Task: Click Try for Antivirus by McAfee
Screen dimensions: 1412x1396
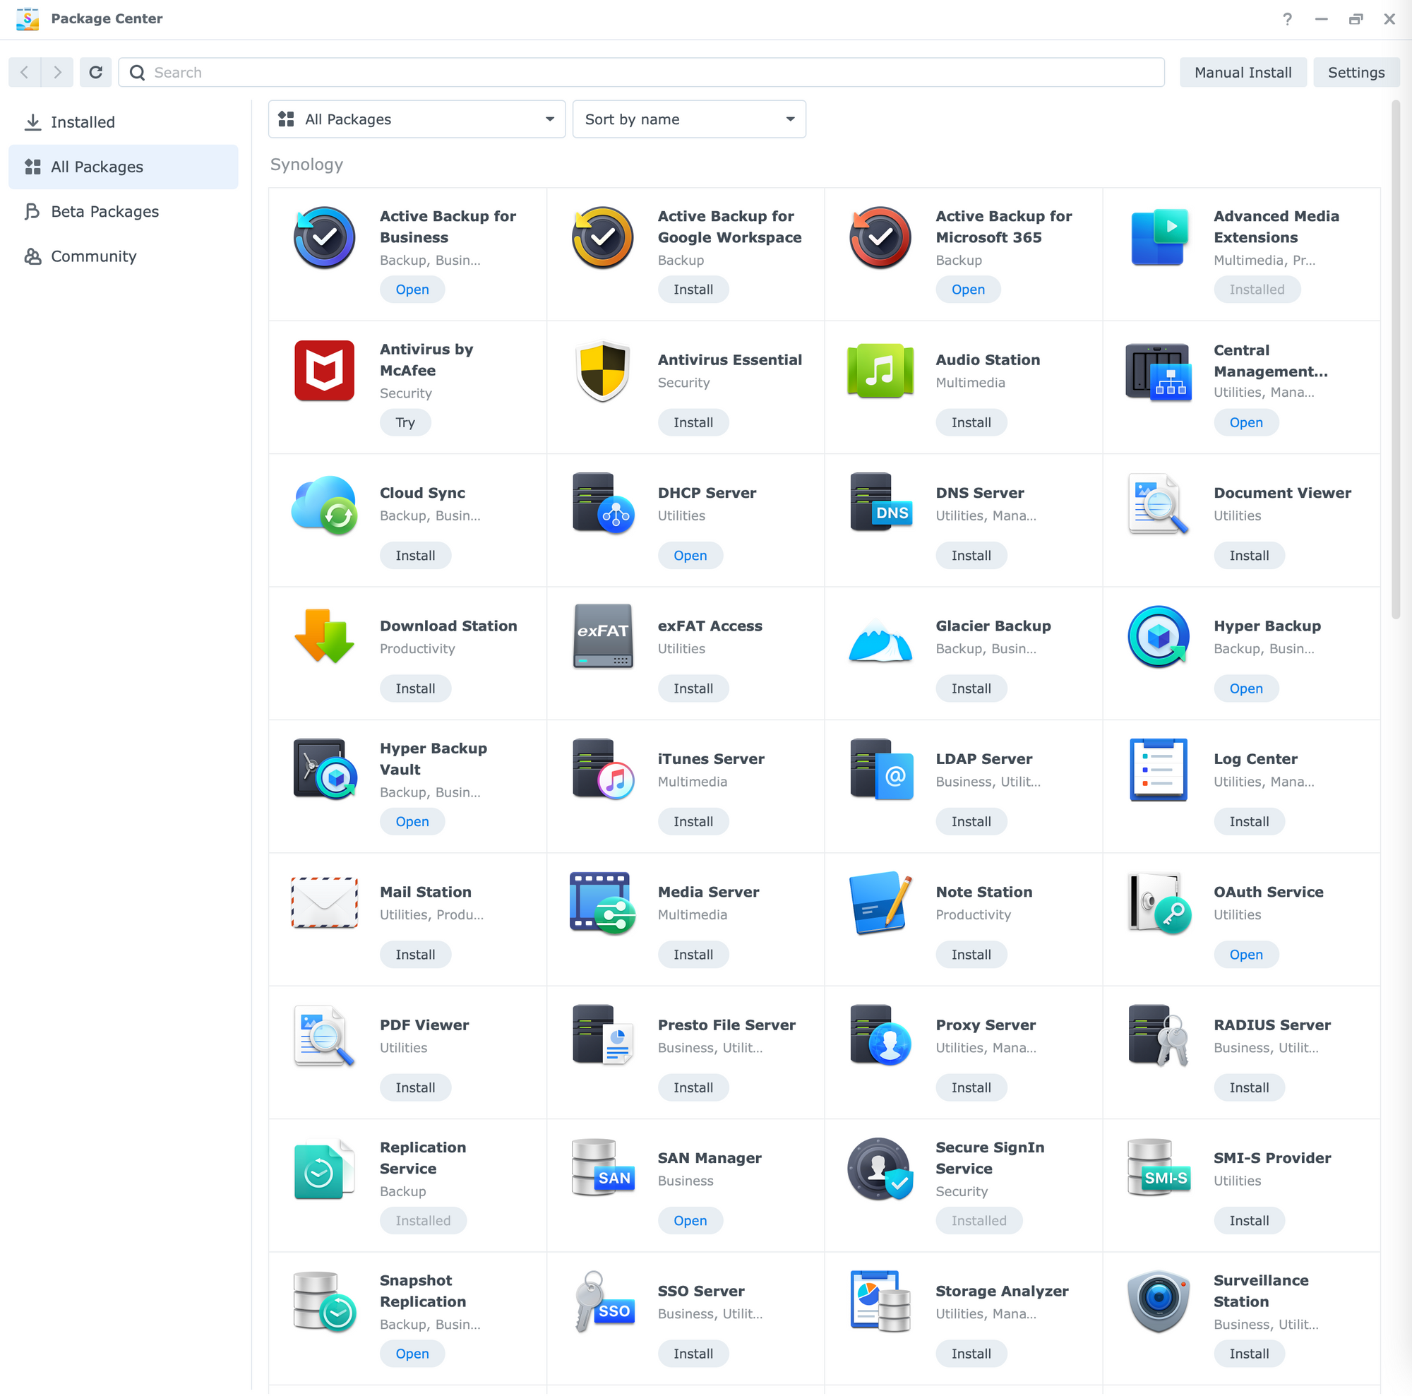Action: pyautogui.click(x=405, y=422)
